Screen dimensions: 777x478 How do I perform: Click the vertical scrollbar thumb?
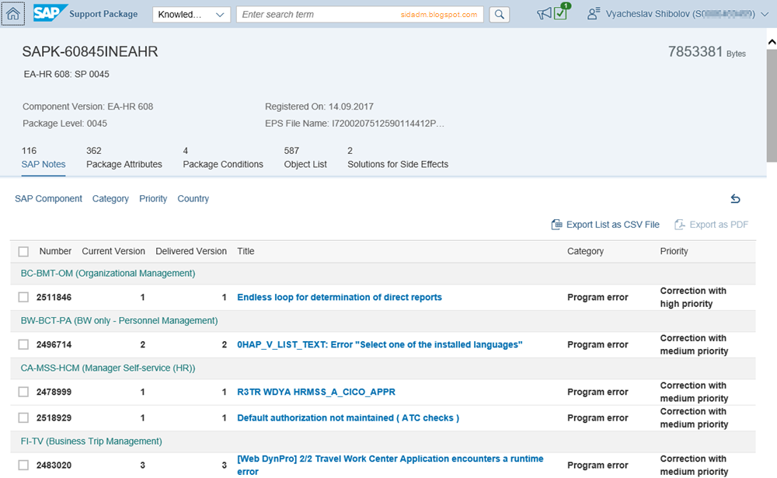[772, 105]
